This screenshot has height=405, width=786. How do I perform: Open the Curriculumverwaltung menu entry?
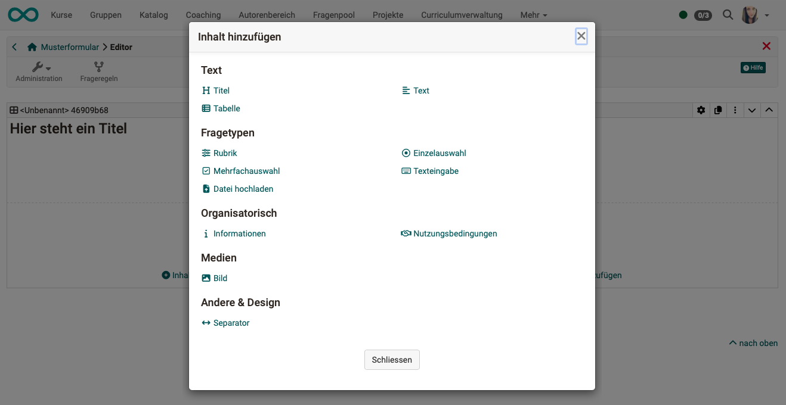tap(462, 15)
